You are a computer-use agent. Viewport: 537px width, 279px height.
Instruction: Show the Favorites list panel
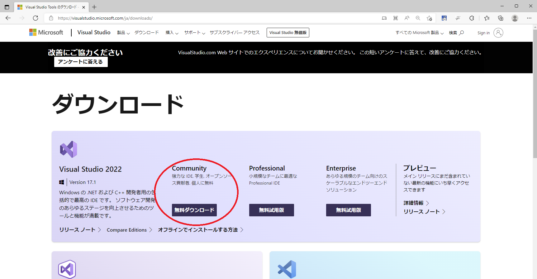[x=487, y=18]
